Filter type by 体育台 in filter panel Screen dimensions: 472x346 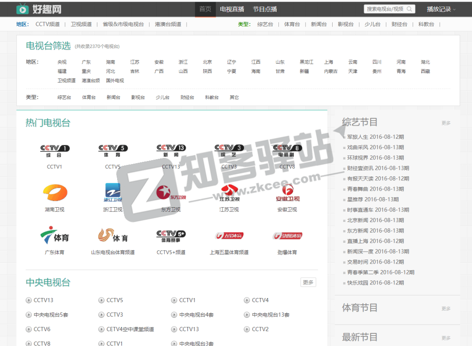[89, 97]
